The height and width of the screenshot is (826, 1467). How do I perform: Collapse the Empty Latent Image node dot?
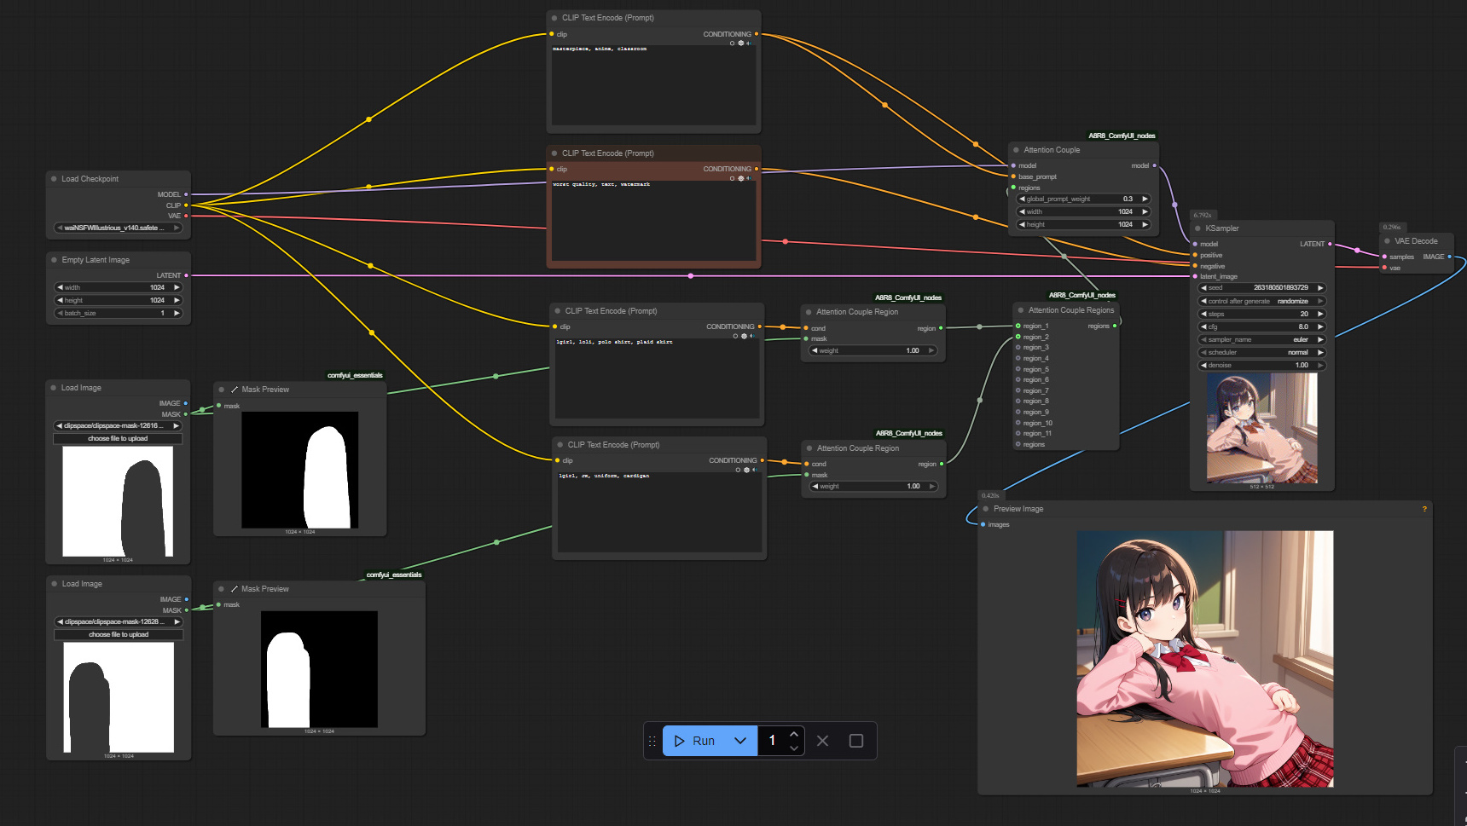54,260
